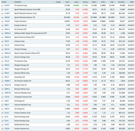
Task: Open the EU-A ticker link
Action: tap(6, 121)
